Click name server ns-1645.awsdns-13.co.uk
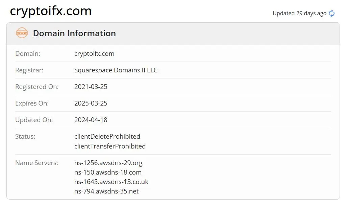346x205 pixels. tap(111, 182)
